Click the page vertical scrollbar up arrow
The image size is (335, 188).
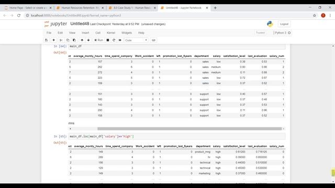point(333,46)
